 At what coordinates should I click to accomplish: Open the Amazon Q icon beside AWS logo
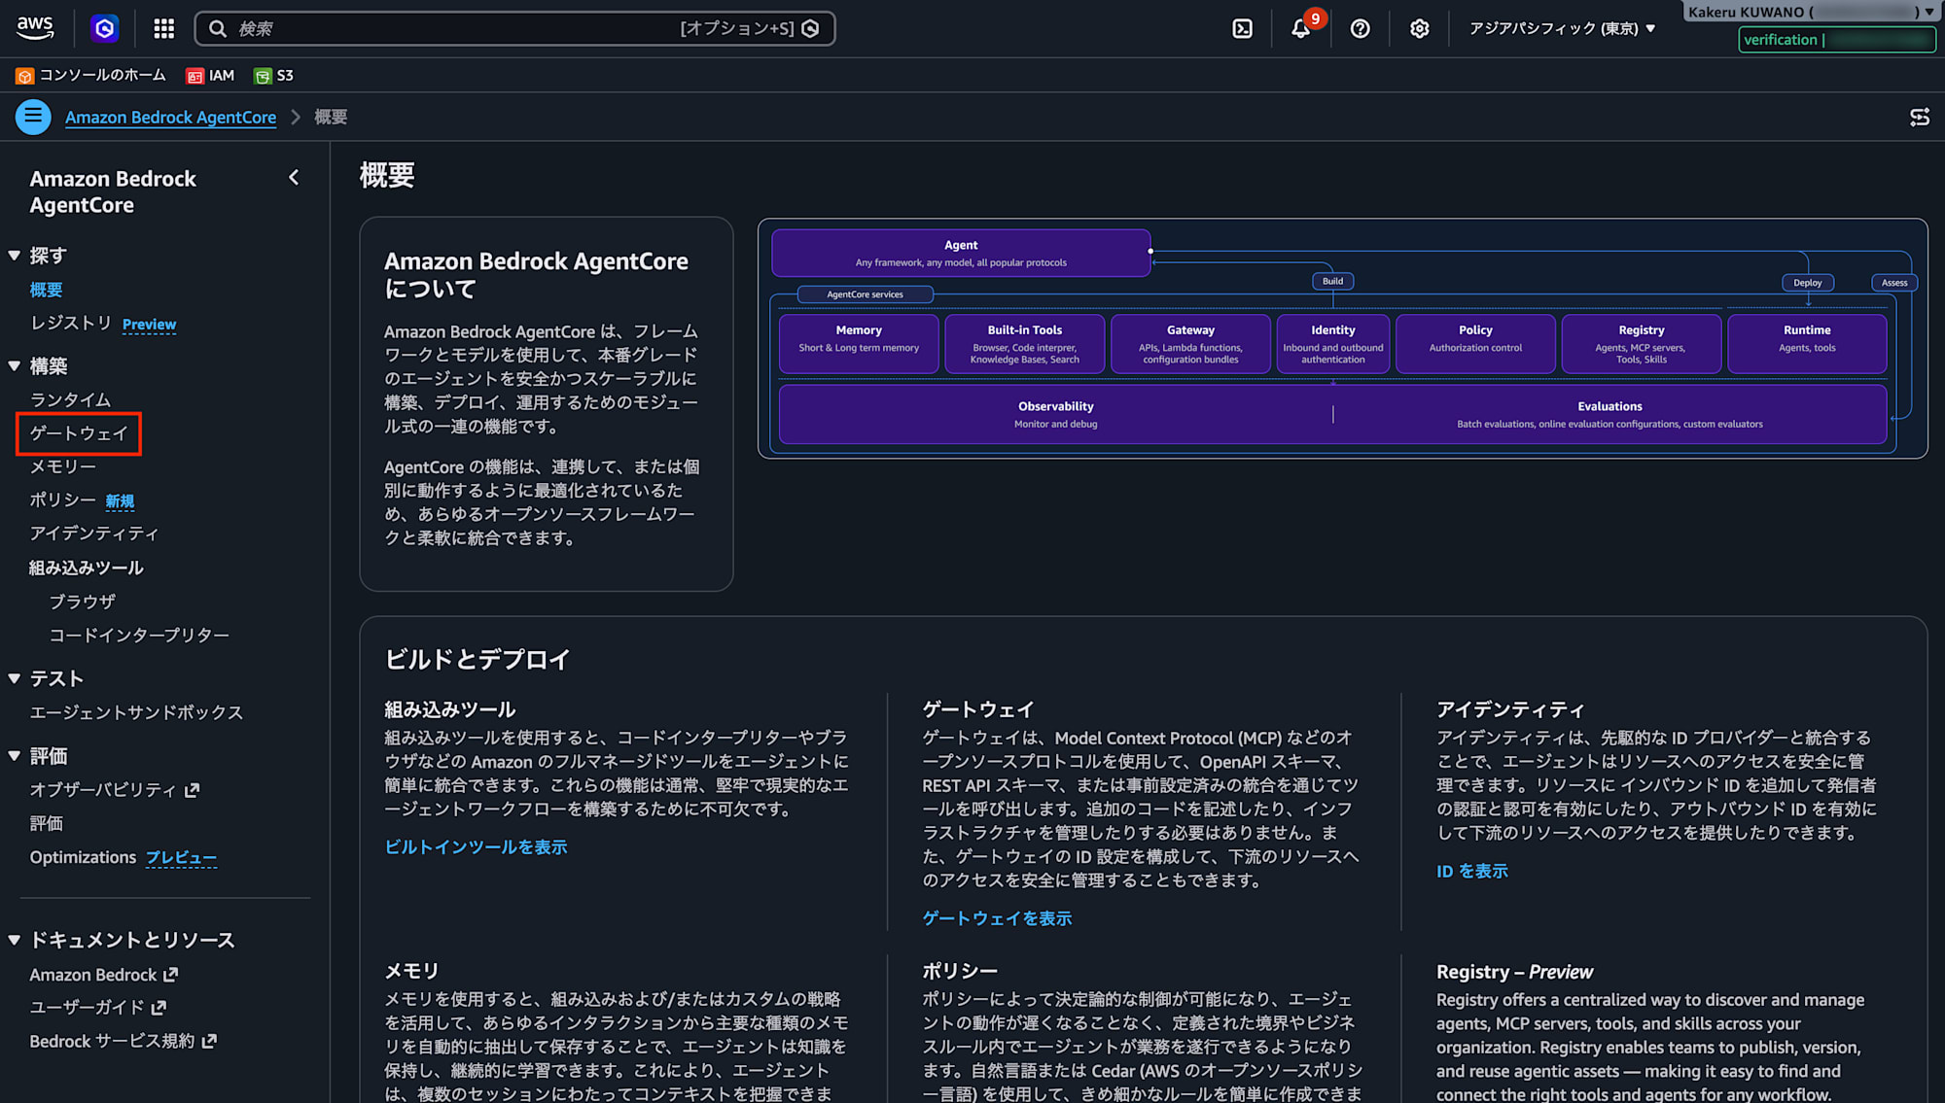tap(105, 28)
